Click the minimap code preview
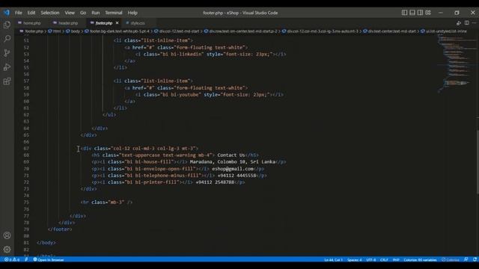This screenshot has height=269, width=479. [457, 63]
